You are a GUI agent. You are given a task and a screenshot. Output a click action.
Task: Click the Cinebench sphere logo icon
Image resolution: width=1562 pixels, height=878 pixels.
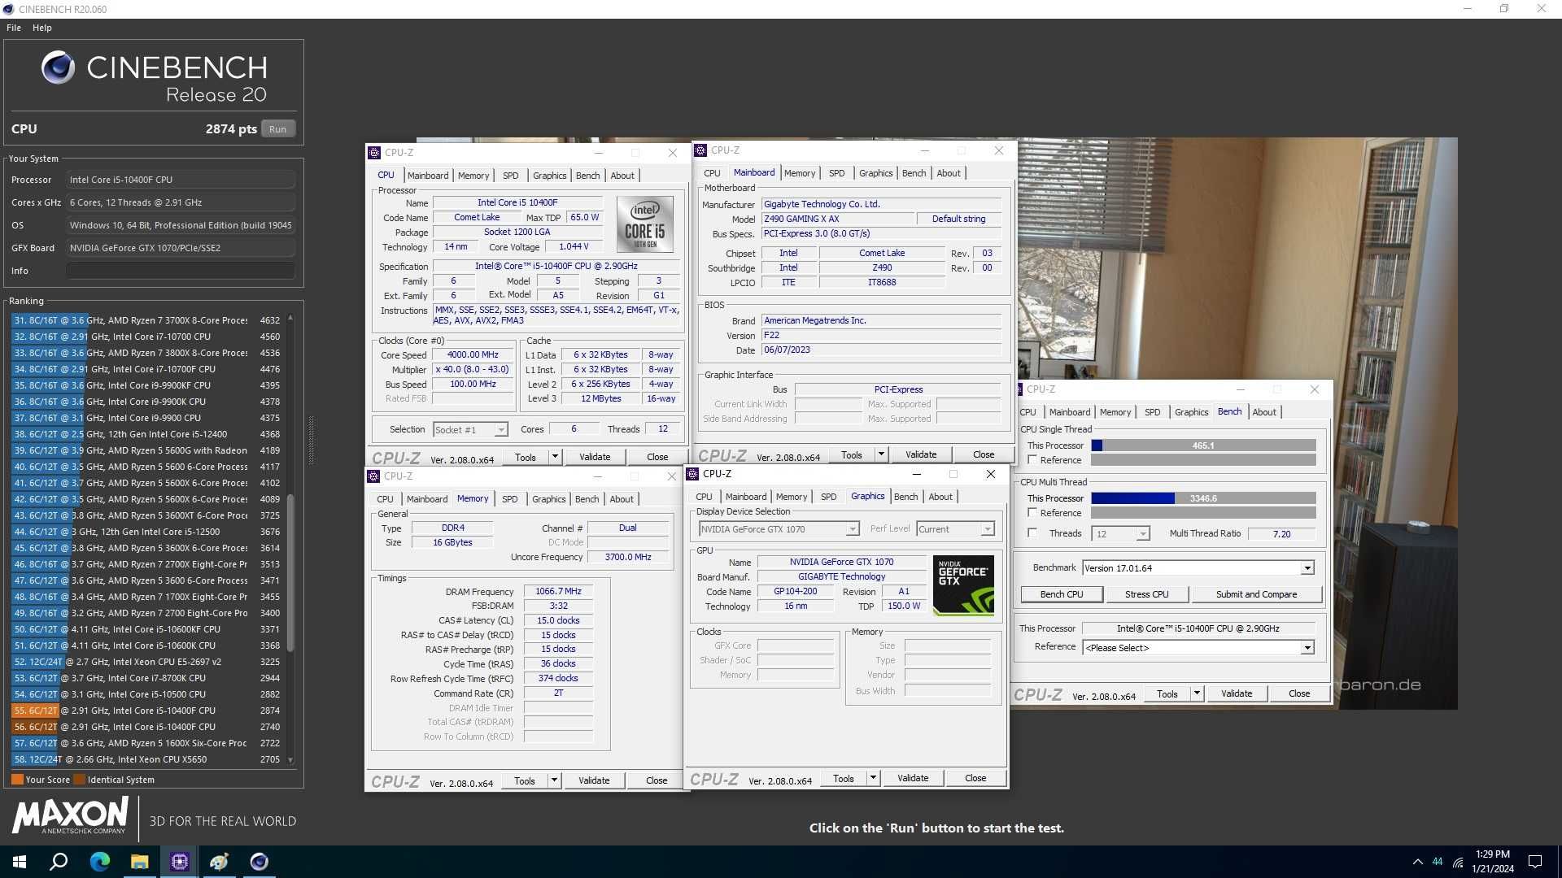(x=58, y=67)
